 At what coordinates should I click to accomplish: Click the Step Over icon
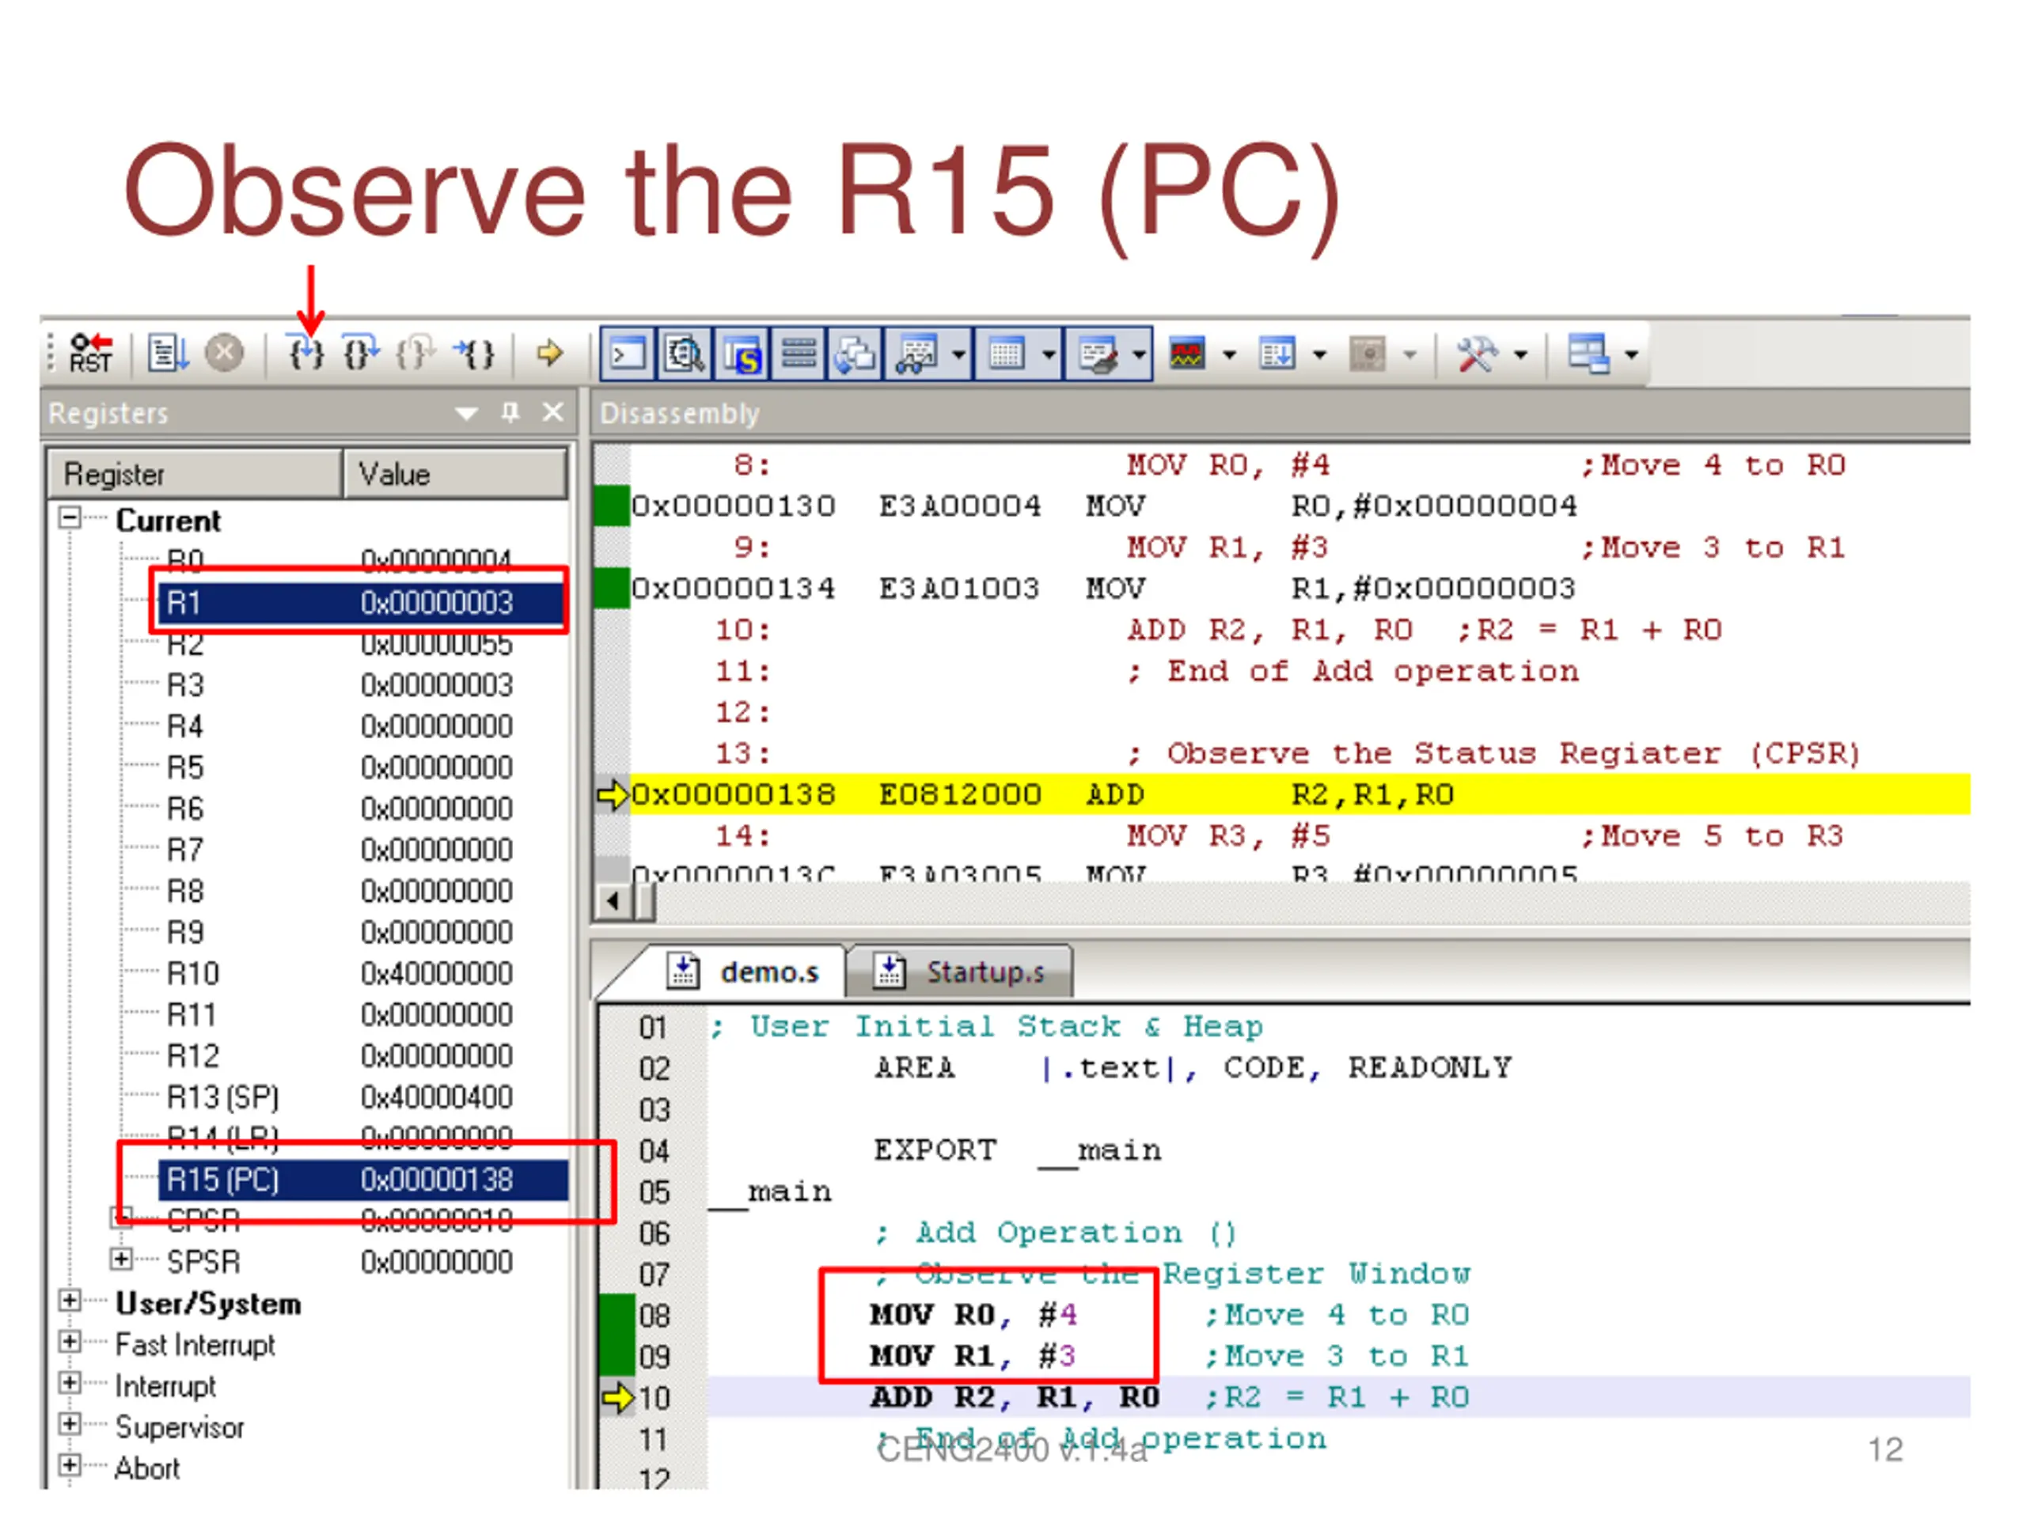360,354
